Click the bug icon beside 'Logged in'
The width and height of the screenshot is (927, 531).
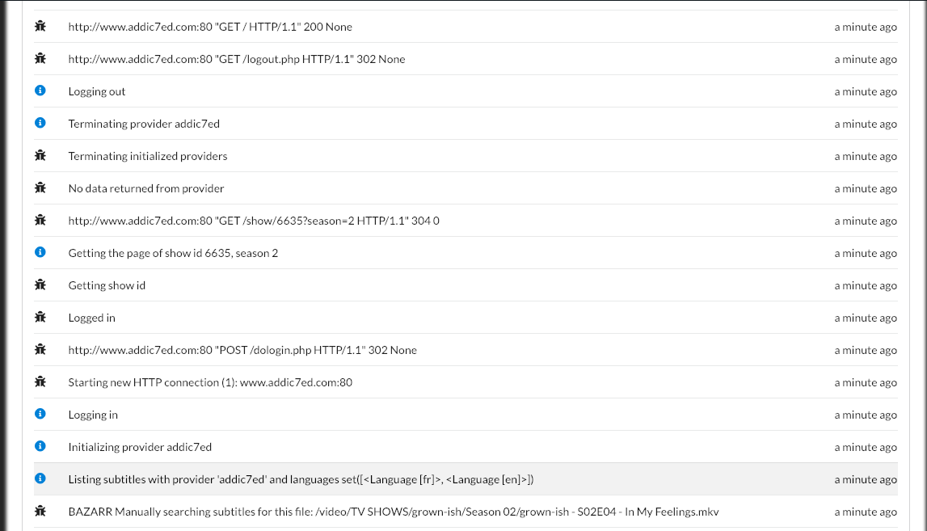[x=40, y=317]
